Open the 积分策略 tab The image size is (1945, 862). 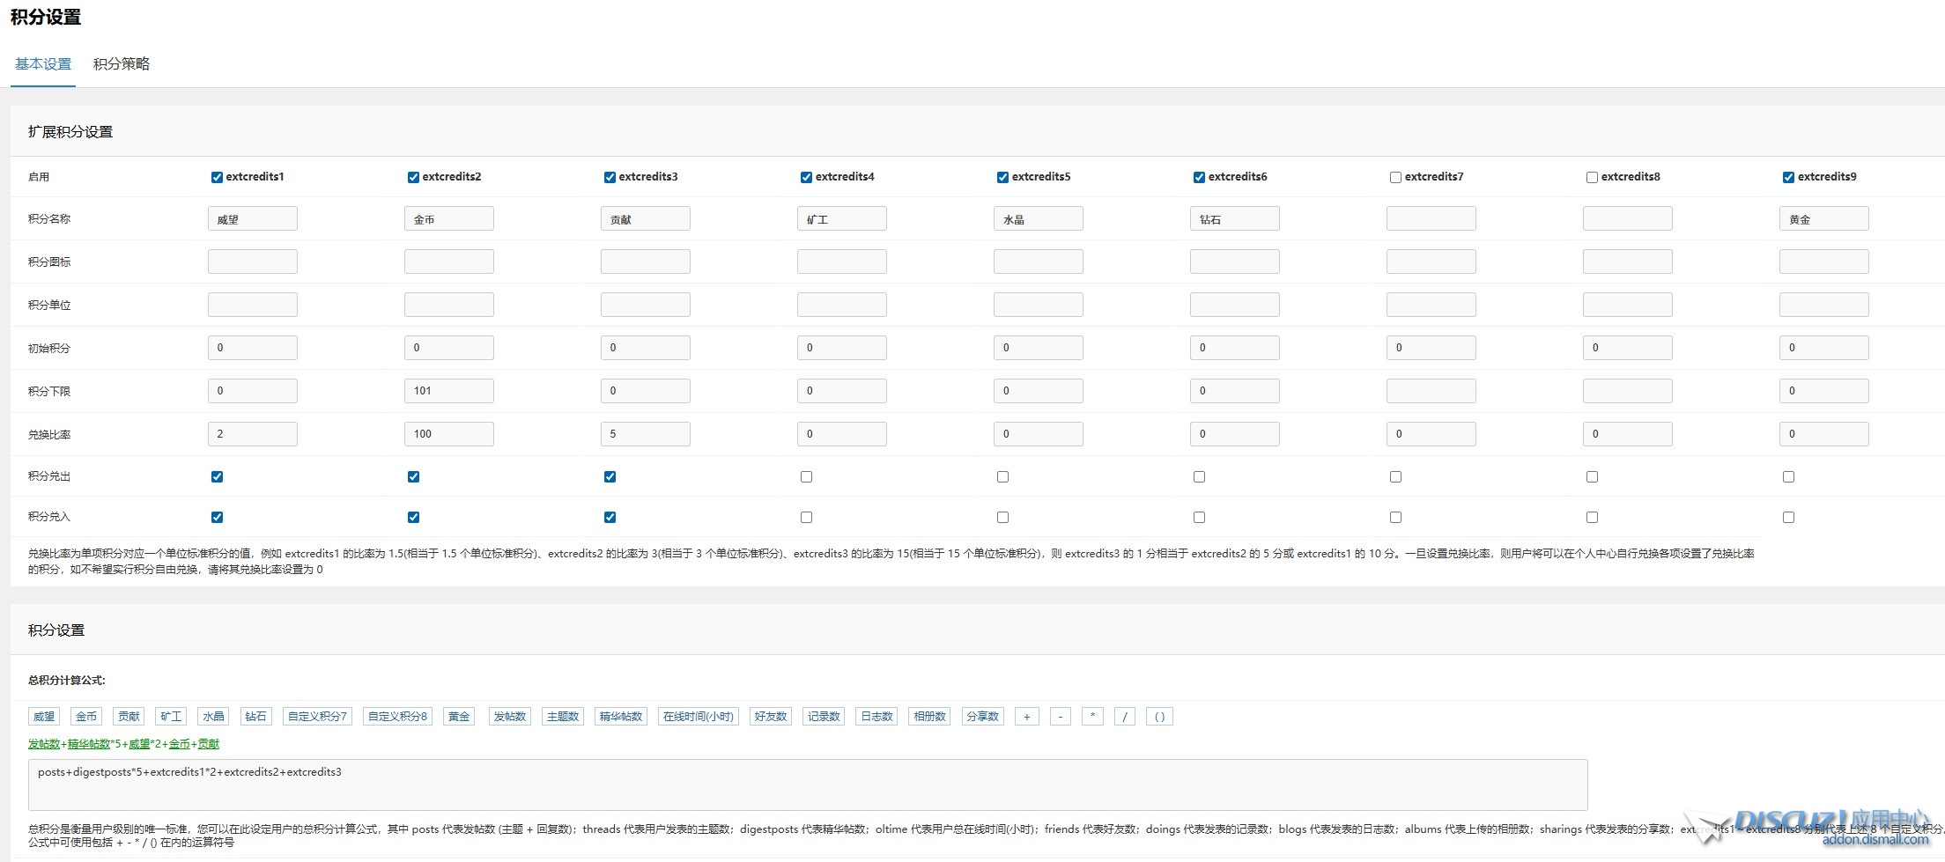pyautogui.click(x=122, y=64)
